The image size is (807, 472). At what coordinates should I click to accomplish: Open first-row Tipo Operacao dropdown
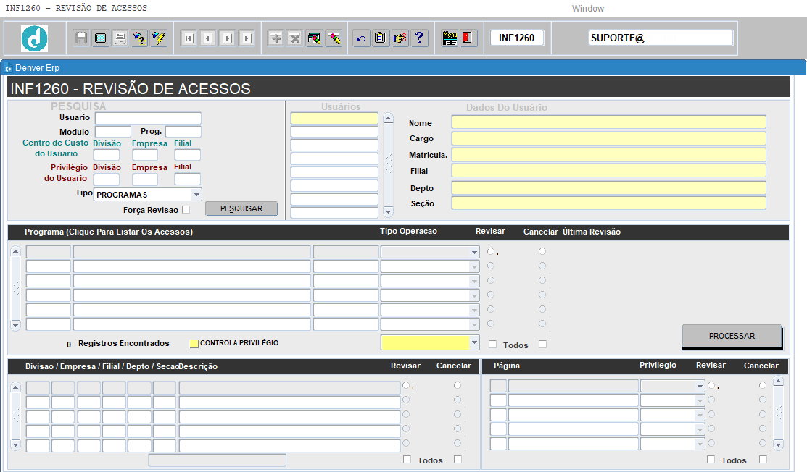pyautogui.click(x=474, y=252)
